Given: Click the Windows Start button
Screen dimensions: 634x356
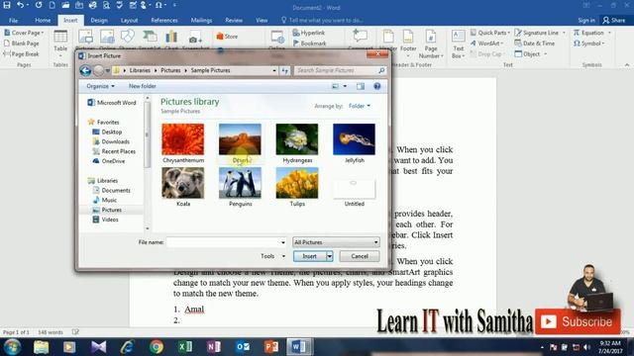Looking at the screenshot, I should tap(12, 347).
